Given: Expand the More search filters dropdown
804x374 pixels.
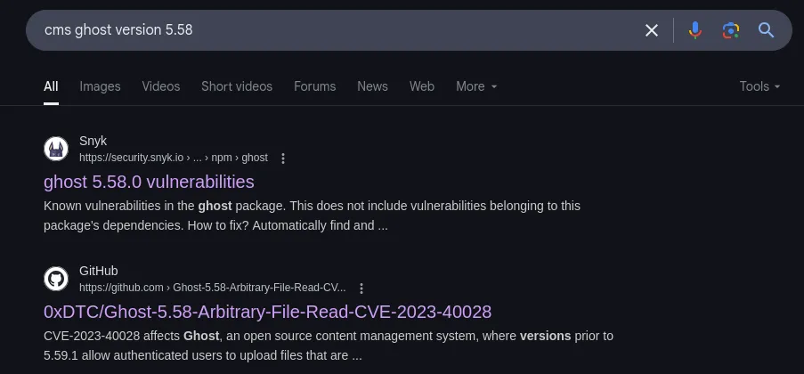Looking at the screenshot, I should click(476, 86).
